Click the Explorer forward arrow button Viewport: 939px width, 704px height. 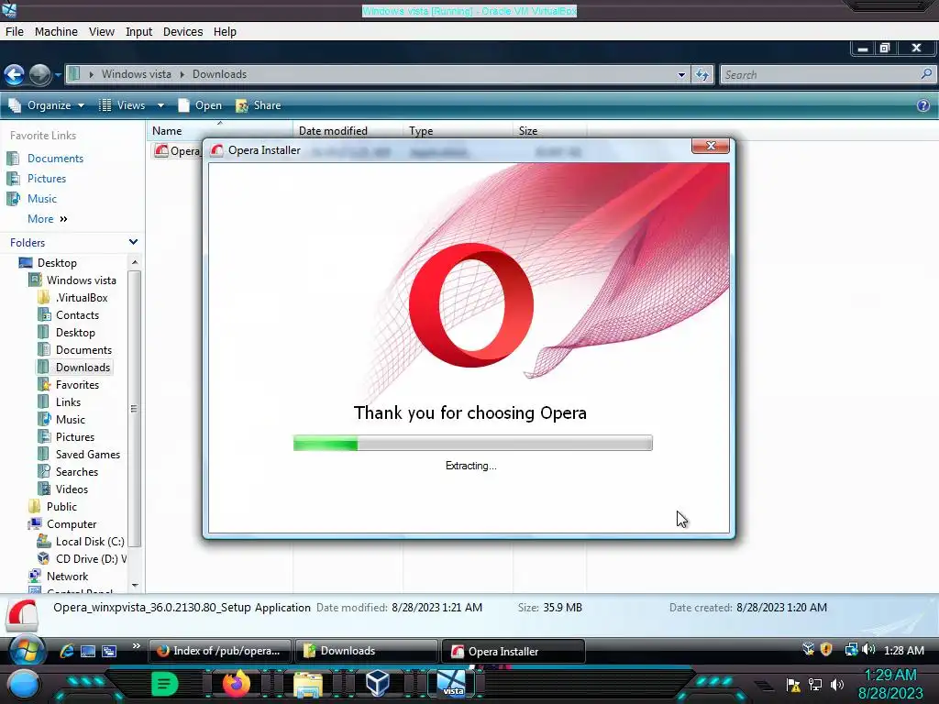click(40, 75)
